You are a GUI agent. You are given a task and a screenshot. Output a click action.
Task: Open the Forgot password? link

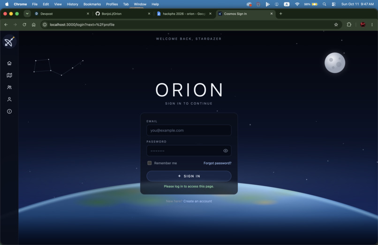point(217,163)
